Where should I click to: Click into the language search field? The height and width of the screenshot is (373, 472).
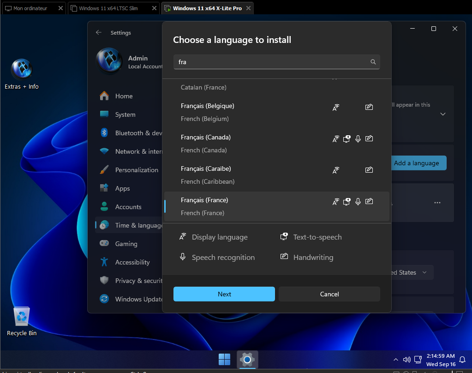[277, 62]
